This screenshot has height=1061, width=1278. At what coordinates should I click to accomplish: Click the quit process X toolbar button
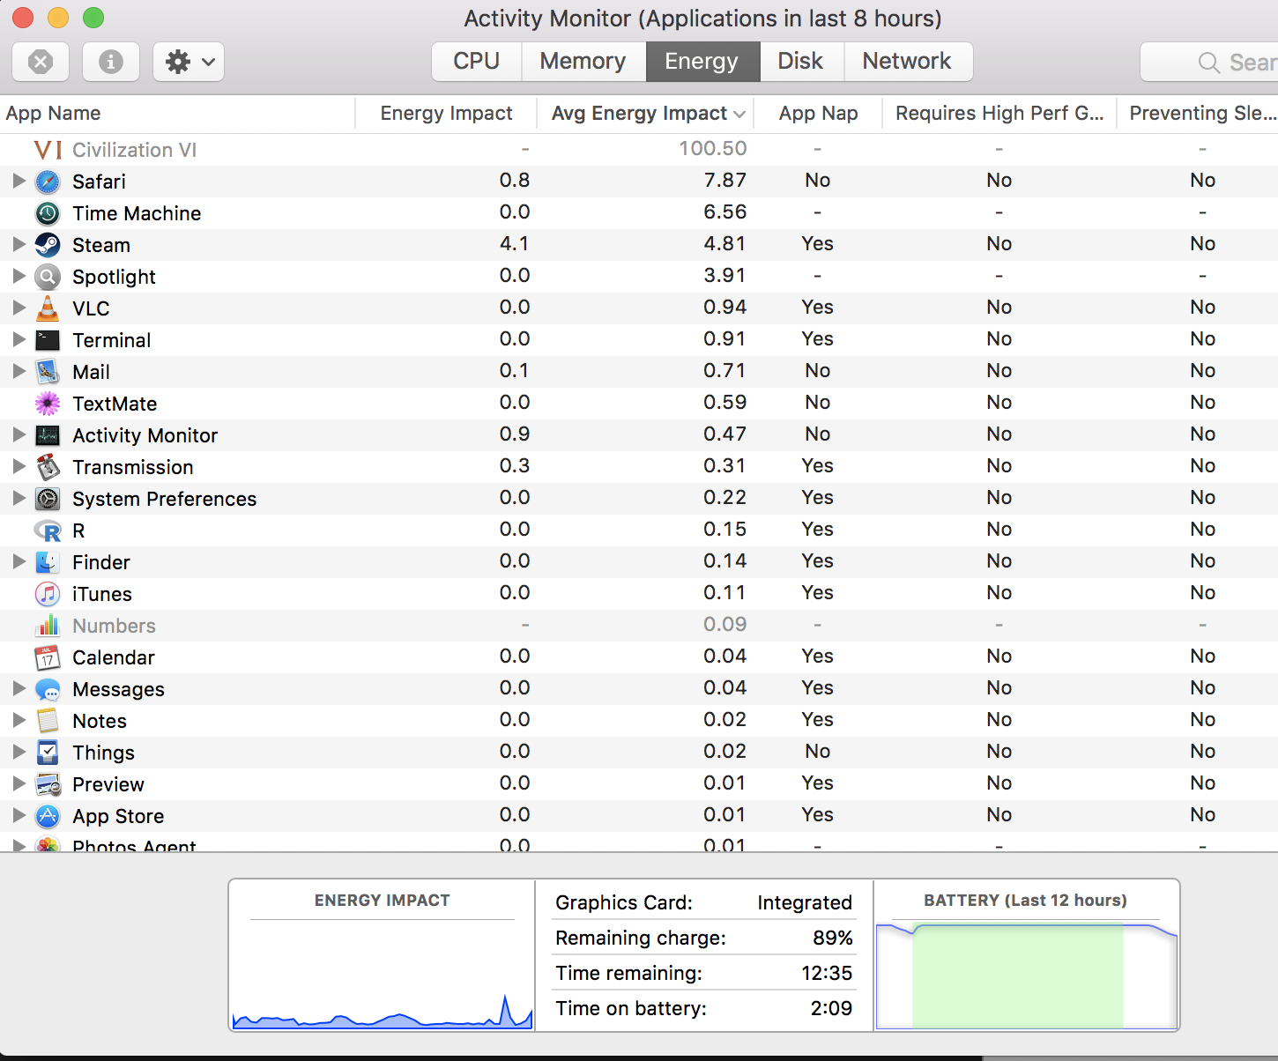[41, 62]
